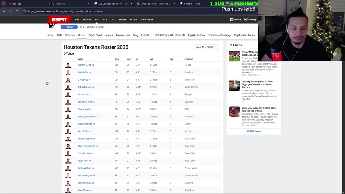
Task: Open the site information icon in address bar
Action: point(25,11)
